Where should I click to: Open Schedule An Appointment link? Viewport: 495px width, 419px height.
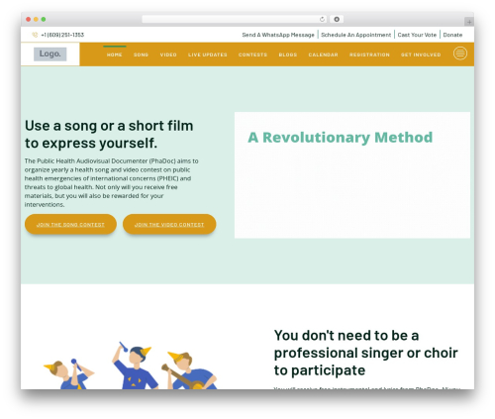click(356, 35)
